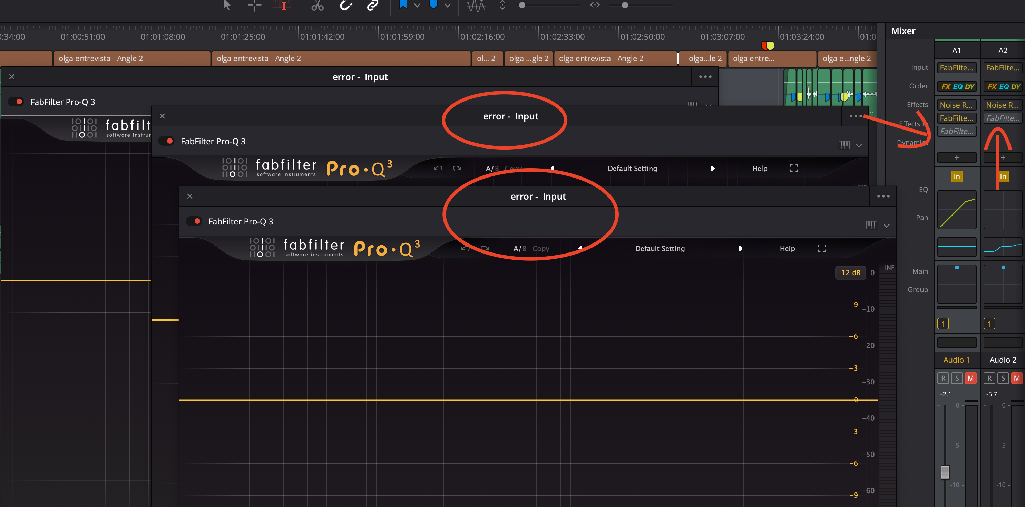Open Default Setting preset menu in middle window
Screen dimensions: 1025x507
[x=632, y=169]
